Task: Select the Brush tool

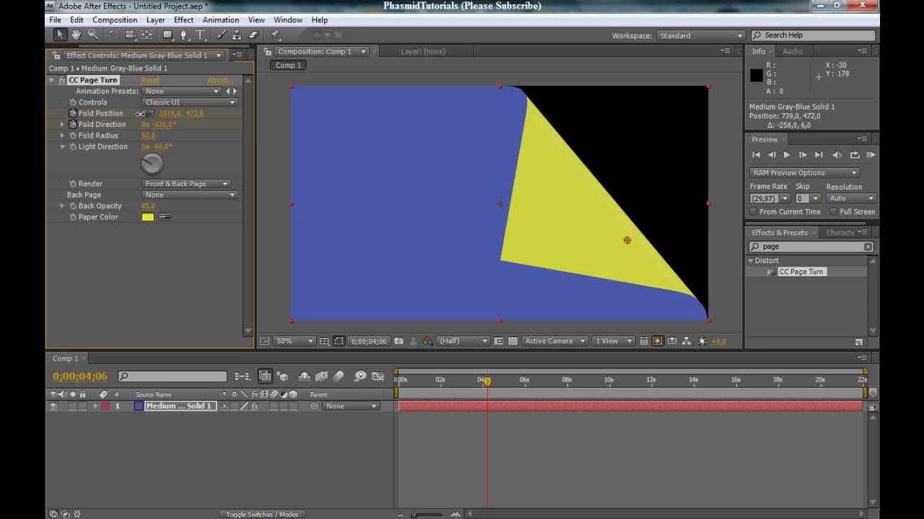Action: pos(222,35)
